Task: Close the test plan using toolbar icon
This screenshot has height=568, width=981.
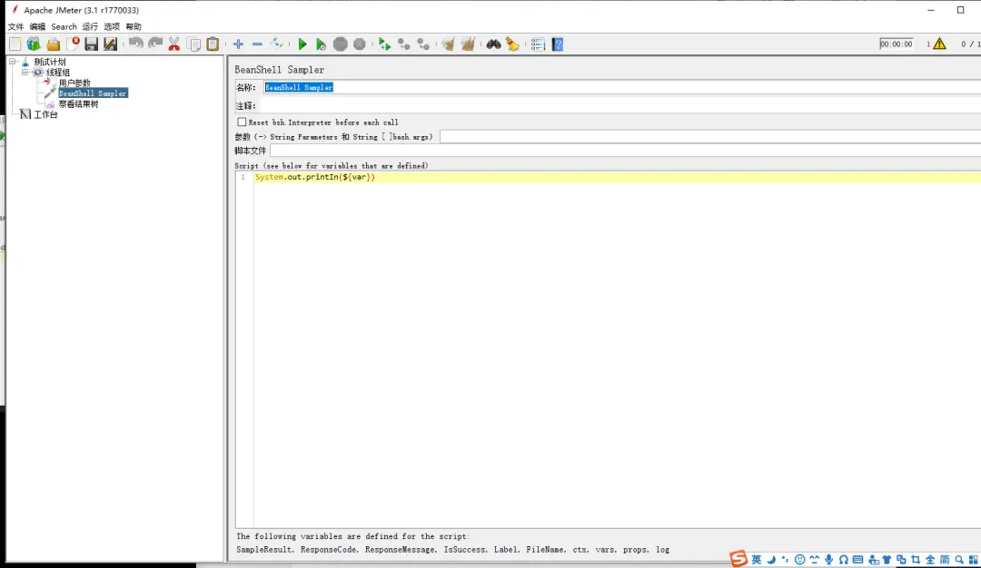Action: 74,44
